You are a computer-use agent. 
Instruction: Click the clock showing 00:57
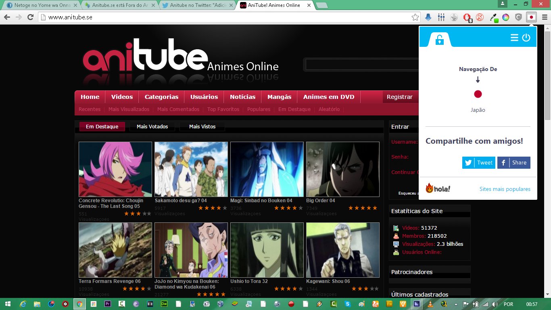[x=532, y=304]
